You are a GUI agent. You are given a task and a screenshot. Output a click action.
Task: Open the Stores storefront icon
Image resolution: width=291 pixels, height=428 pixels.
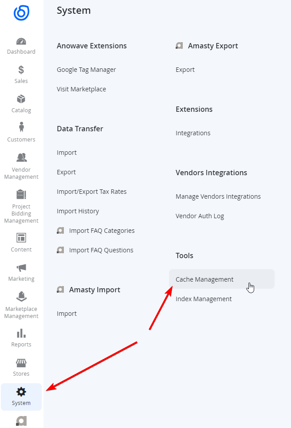(x=21, y=363)
